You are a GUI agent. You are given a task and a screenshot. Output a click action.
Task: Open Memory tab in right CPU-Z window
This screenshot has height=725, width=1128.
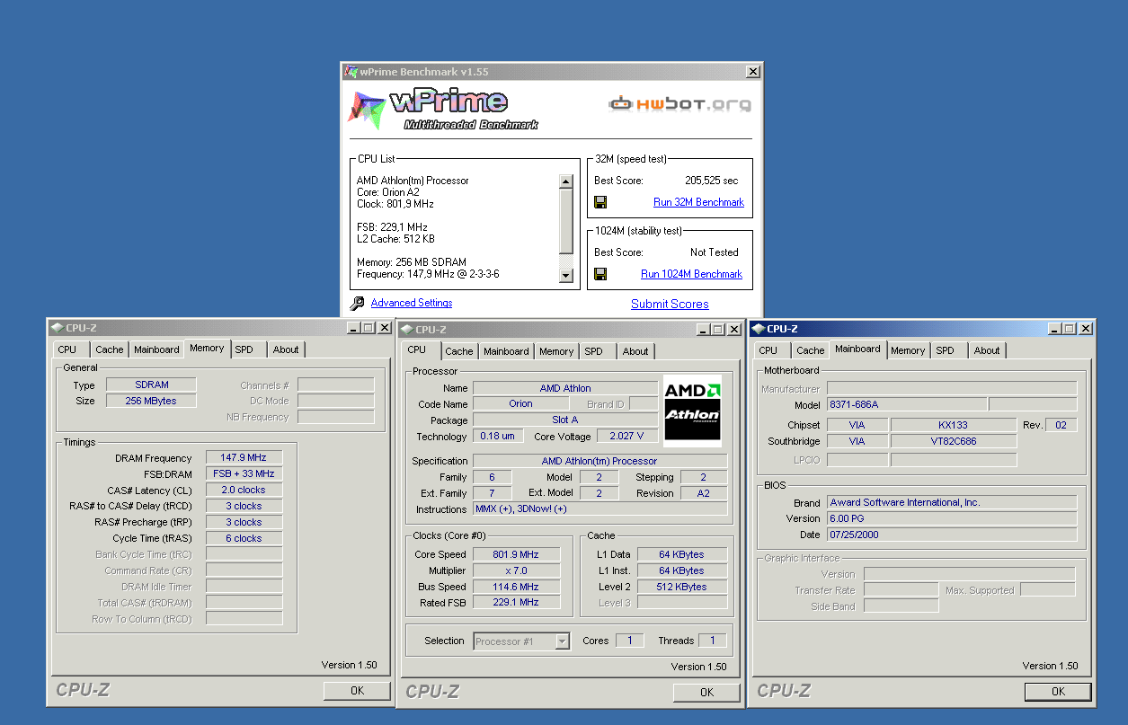click(x=909, y=350)
